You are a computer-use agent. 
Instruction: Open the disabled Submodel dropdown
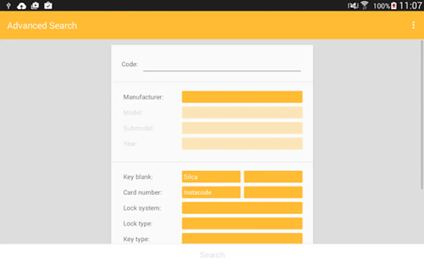pyautogui.click(x=242, y=128)
